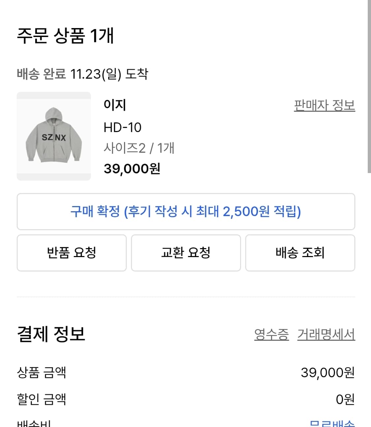Track delivery with 배송 조회 button
Screen dimensions: 371x427
(x=300, y=253)
